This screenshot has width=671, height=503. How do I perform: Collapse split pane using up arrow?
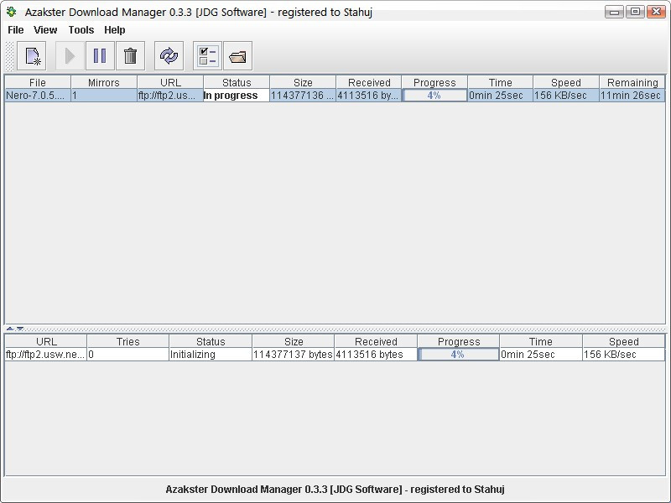coord(10,329)
